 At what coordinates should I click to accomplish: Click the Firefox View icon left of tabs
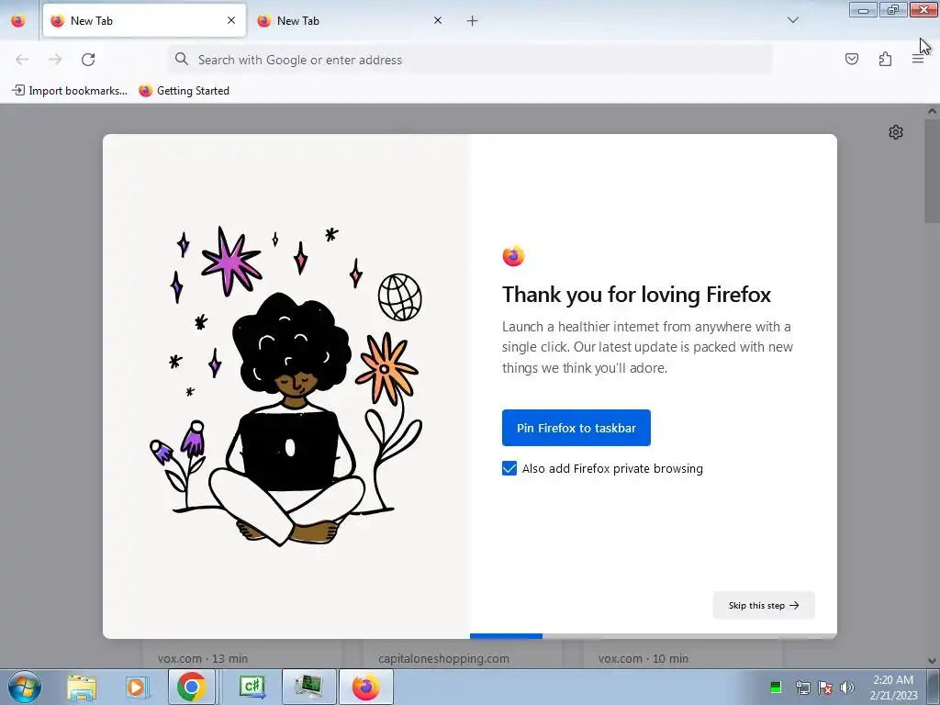[x=18, y=20]
